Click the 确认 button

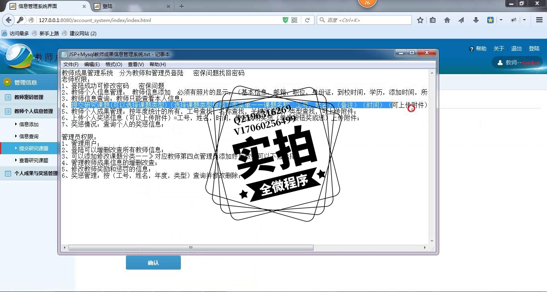pyautogui.click(x=153, y=263)
